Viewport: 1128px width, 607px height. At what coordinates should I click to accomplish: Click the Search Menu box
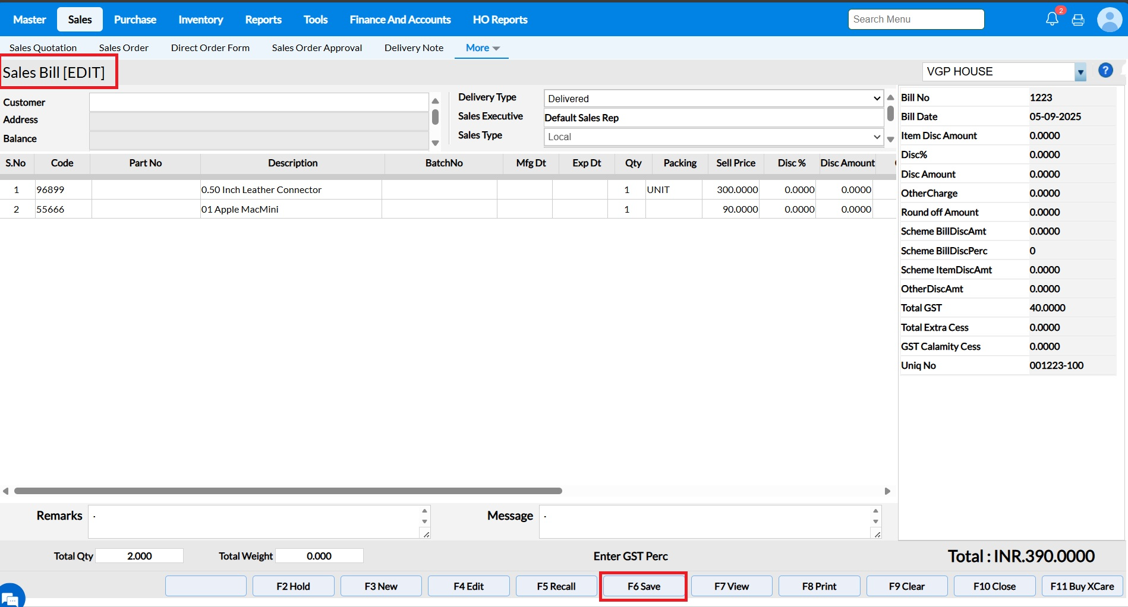916,20
